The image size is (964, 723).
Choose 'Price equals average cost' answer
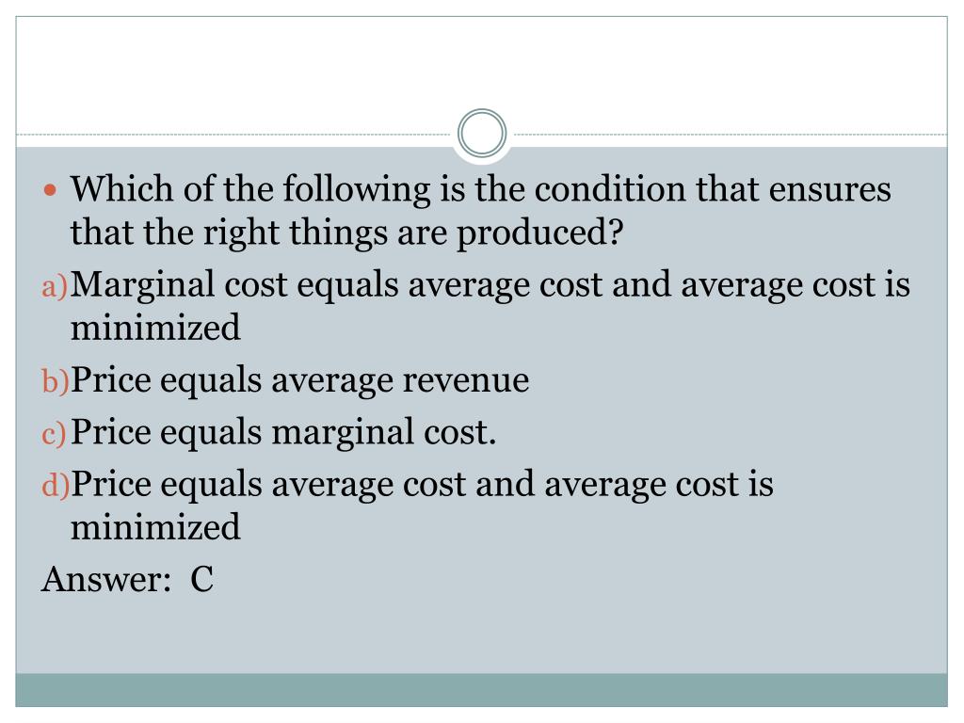(x=302, y=485)
